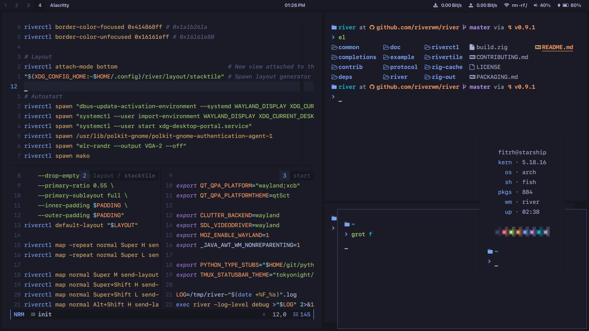The width and height of the screenshot is (589, 331).
Task: Click the folder icon beside the completions directory
Action: pos(334,57)
